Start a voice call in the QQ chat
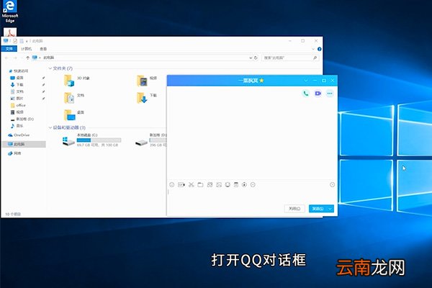Image resolution: width=432 pixels, height=288 pixels. 306,94
